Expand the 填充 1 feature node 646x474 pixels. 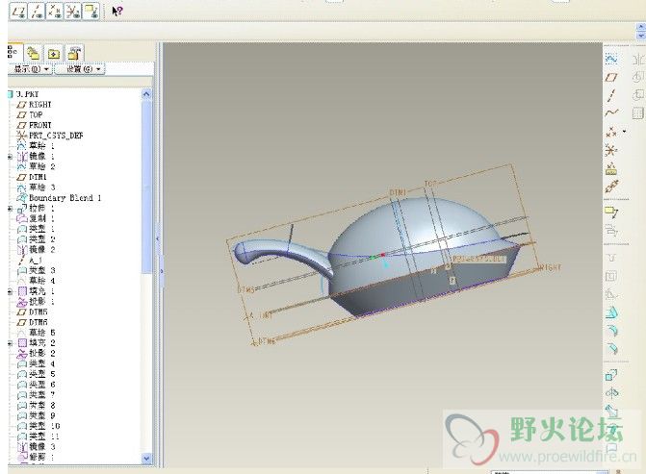[10, 291]
